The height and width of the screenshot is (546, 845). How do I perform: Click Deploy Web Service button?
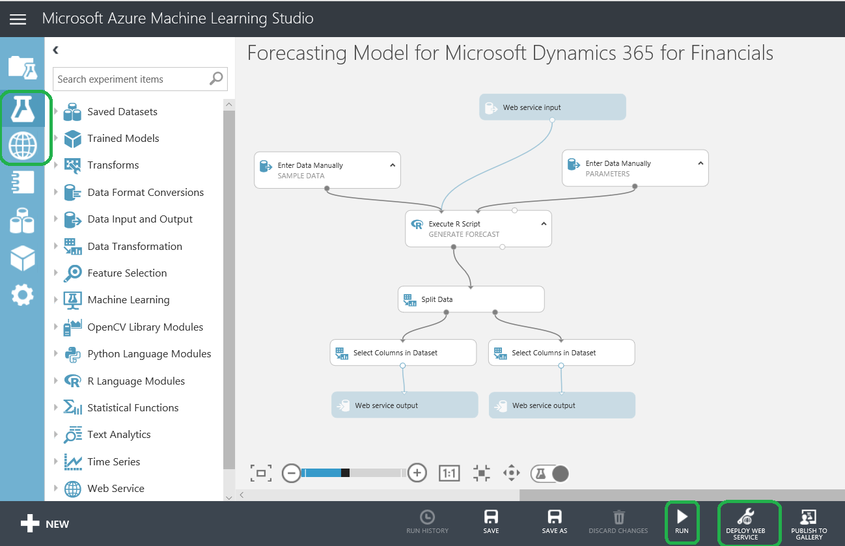[x=745, y=522]
